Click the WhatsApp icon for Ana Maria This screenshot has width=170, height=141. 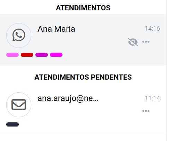point(19,35)
